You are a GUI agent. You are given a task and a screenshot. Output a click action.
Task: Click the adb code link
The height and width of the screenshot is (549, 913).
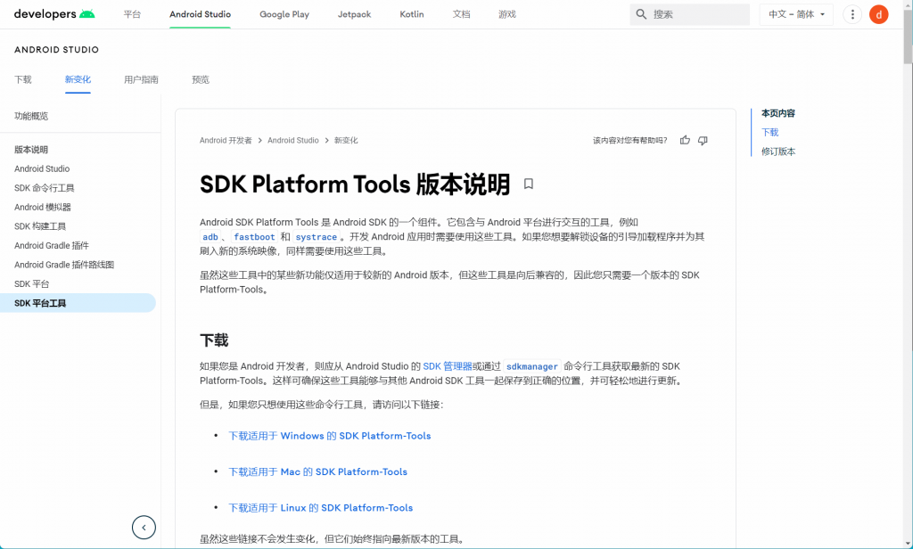(x=210, y=237)
